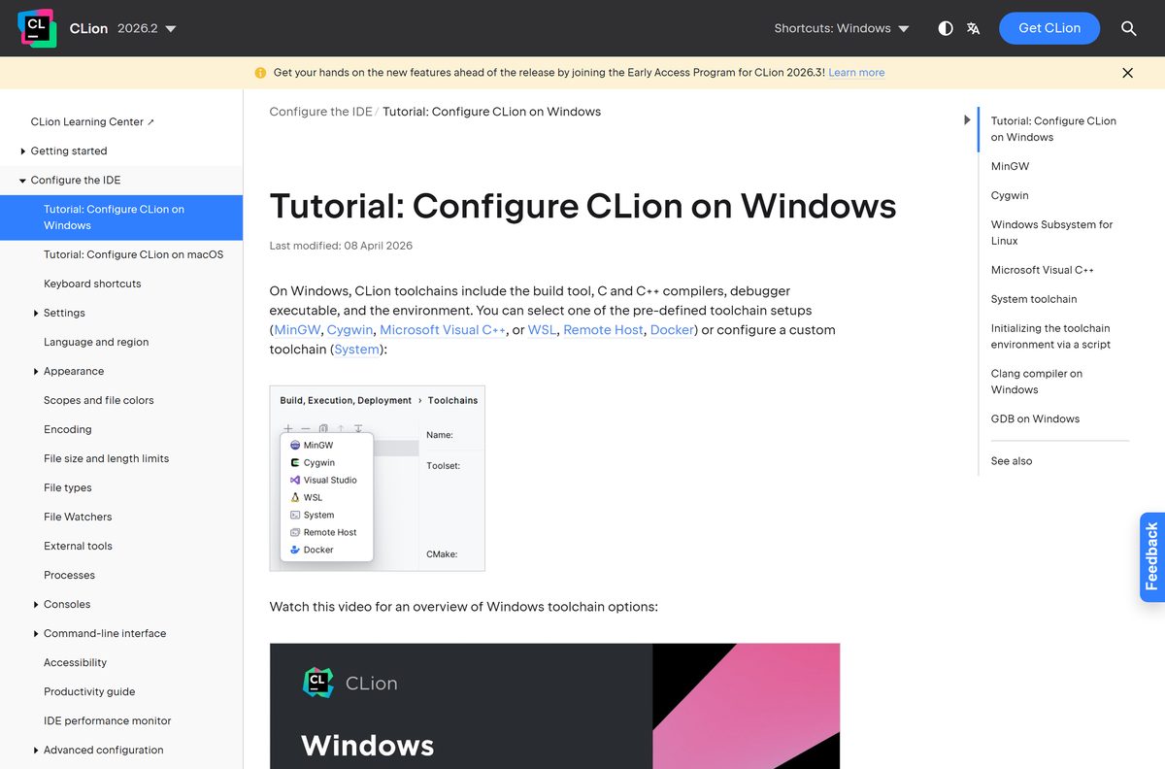Click the banner info icon
This screenshot has height=769, width=1165.
click(260, 73)
